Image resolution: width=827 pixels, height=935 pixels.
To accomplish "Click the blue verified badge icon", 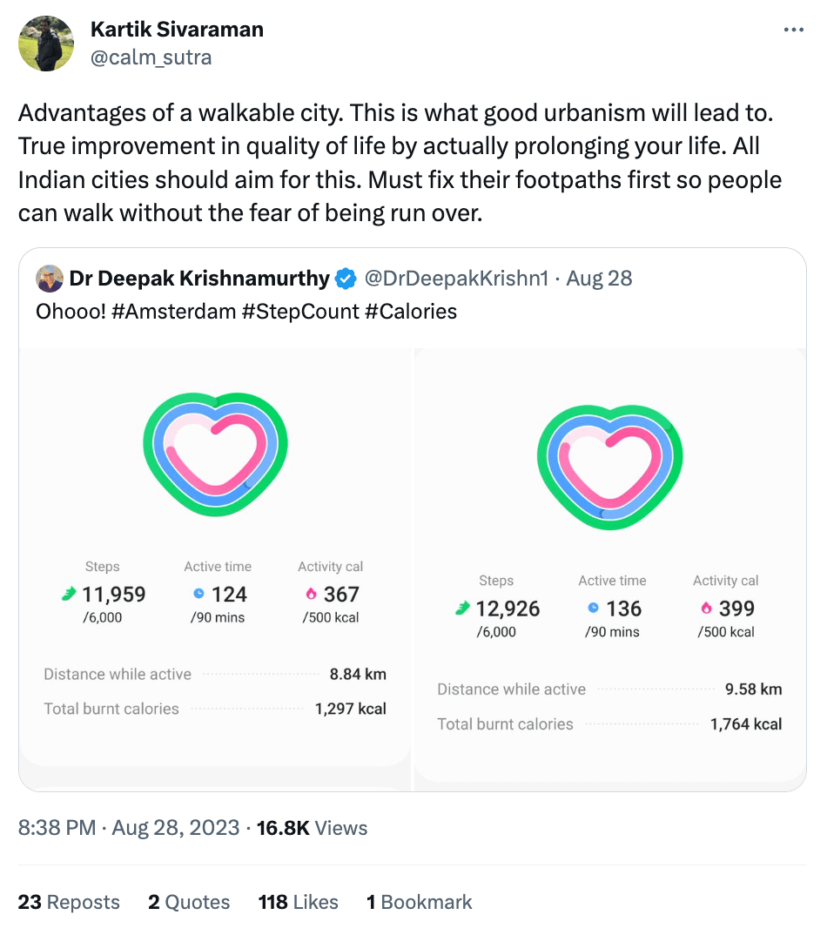I will (x=346, y=279).
